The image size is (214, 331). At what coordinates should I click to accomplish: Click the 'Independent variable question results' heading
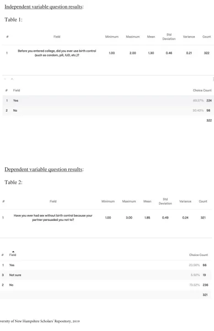coord(44,6)
